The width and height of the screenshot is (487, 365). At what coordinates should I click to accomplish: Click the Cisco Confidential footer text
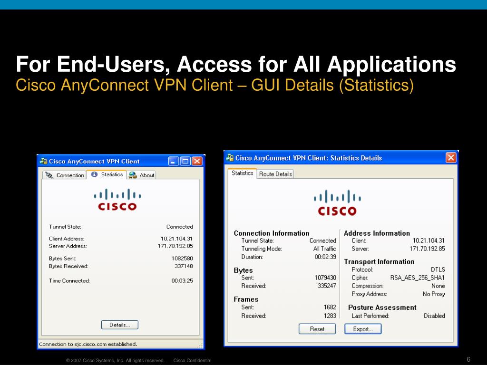(192, 360)
